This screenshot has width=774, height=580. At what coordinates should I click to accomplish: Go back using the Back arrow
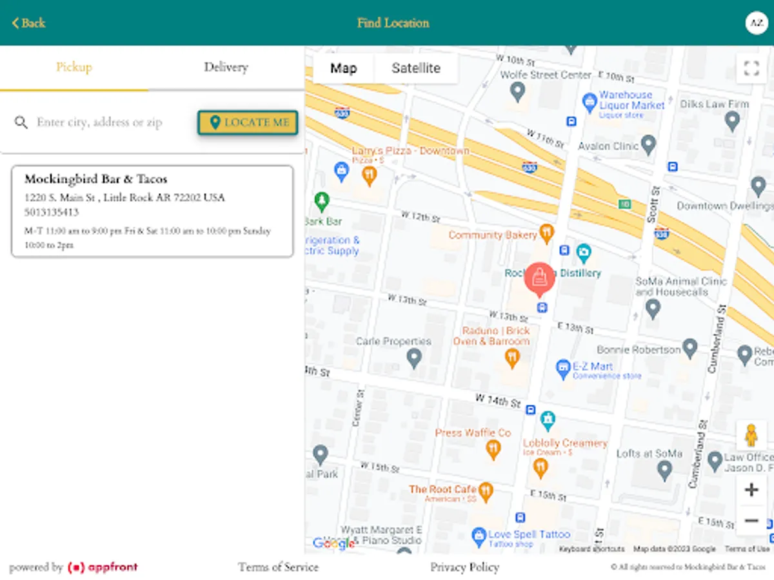click(28, 23)
